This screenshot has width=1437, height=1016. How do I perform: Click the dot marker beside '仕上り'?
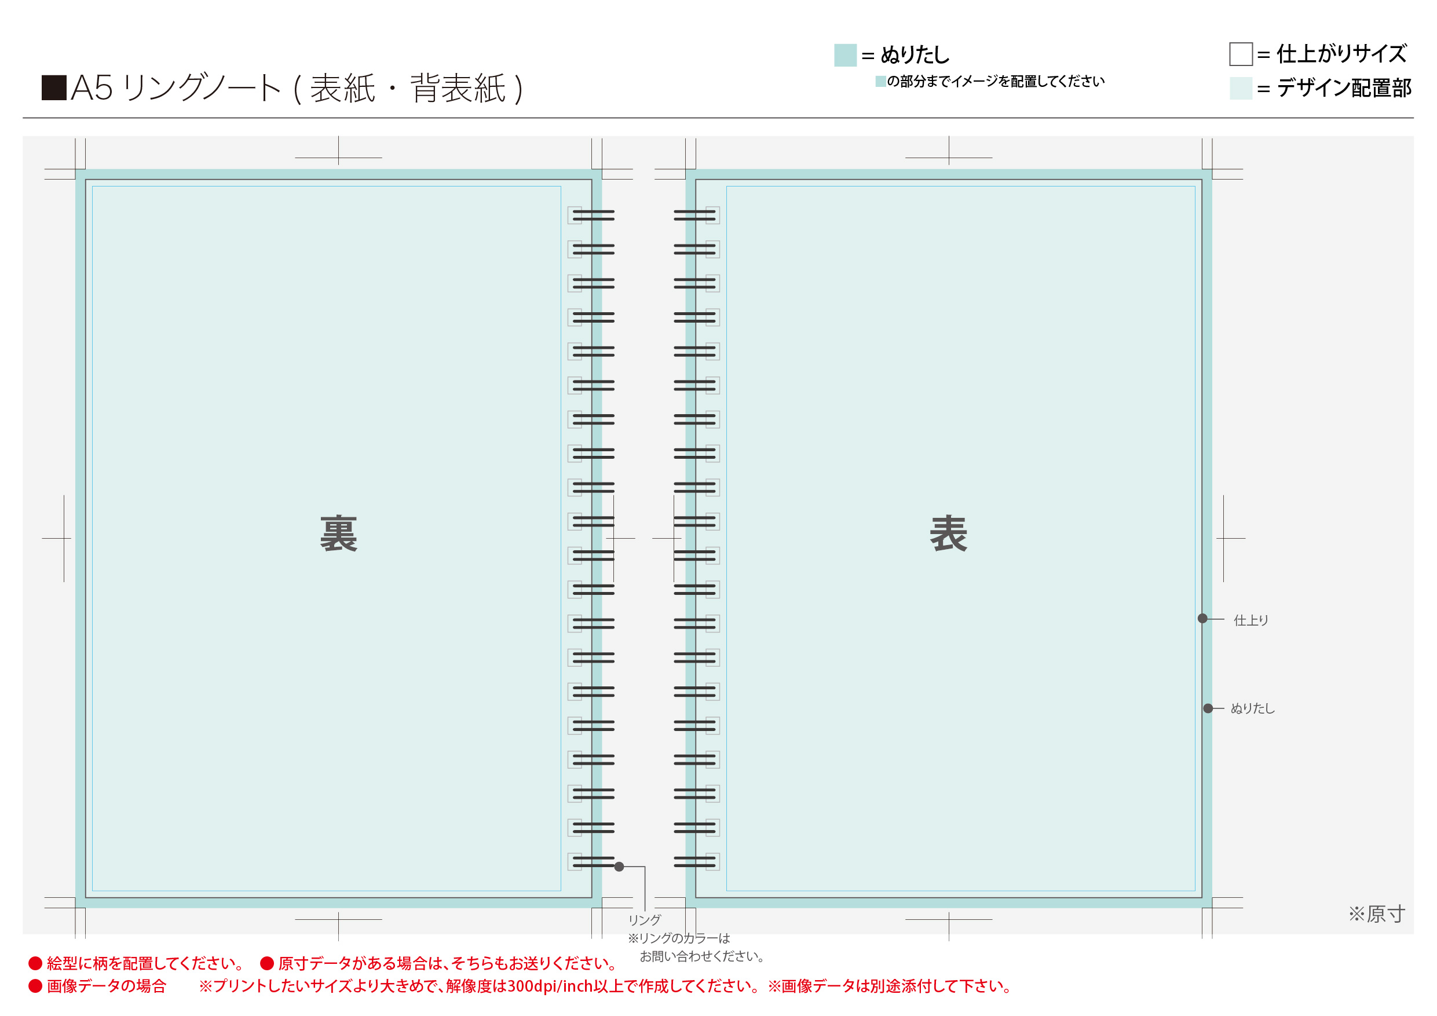pyautogui.click(x=1202, y=619)
